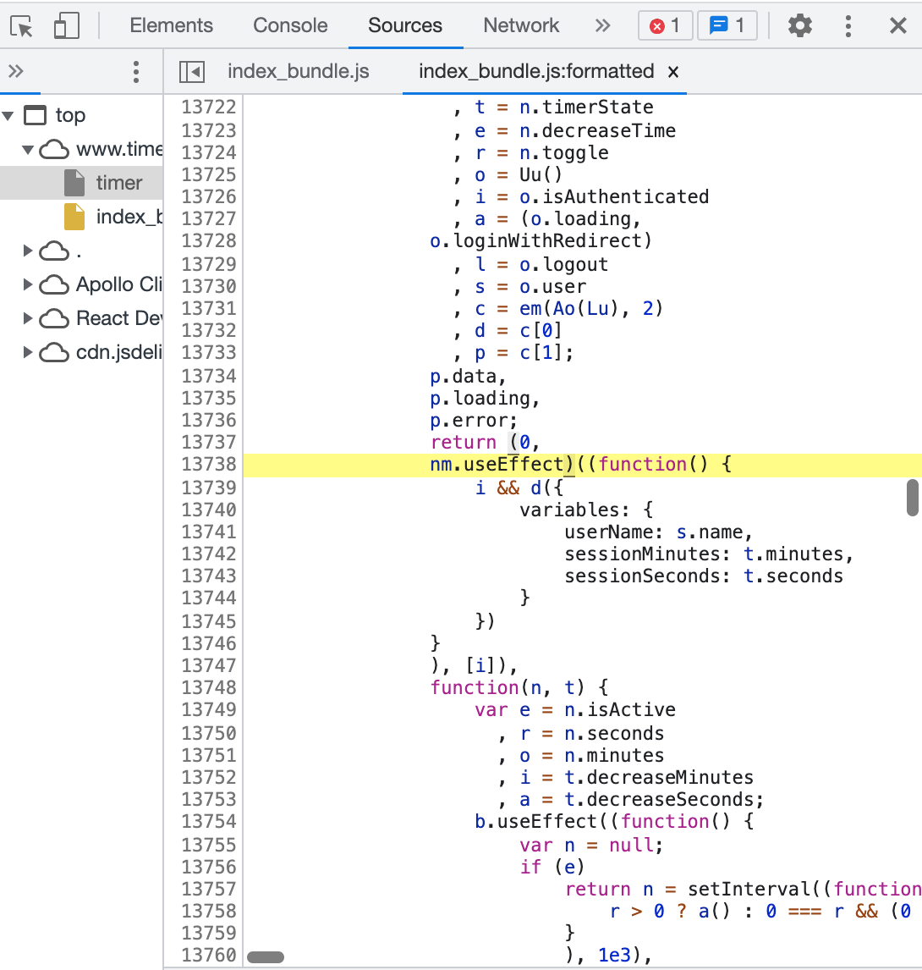This screenshot has width=922, height=970.
Task: Click 'var n = null;' code line
Action: click(592, 846)
